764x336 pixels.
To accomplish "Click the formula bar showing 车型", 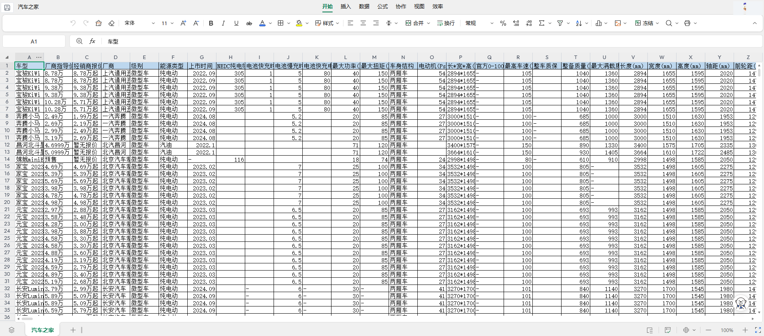I will tap(431, 41).
